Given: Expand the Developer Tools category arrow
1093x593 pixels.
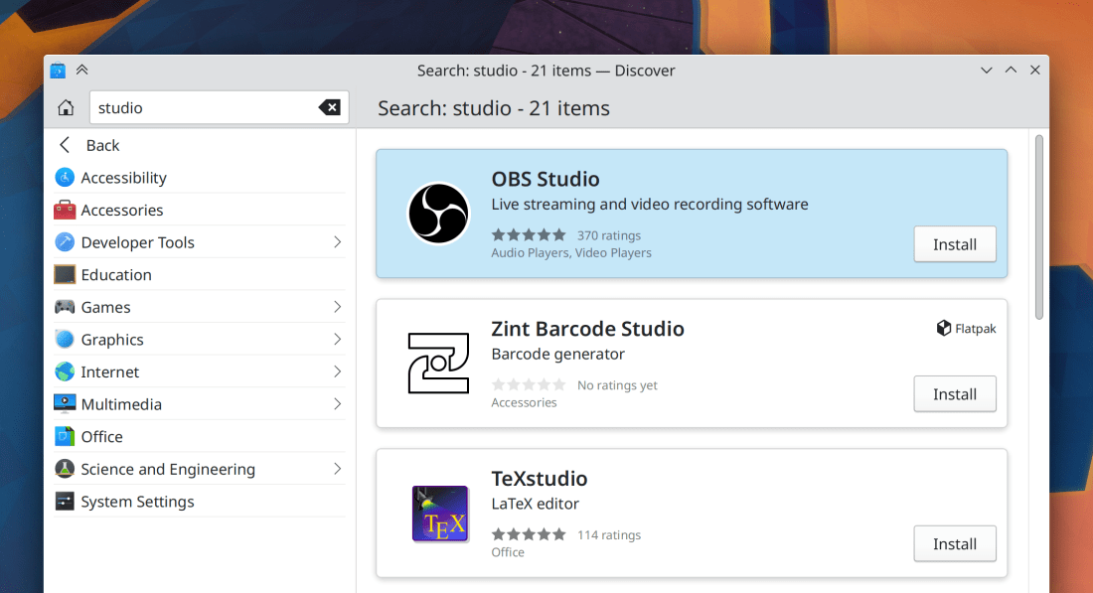Looking at the screenshot, I should pos(337,242).
